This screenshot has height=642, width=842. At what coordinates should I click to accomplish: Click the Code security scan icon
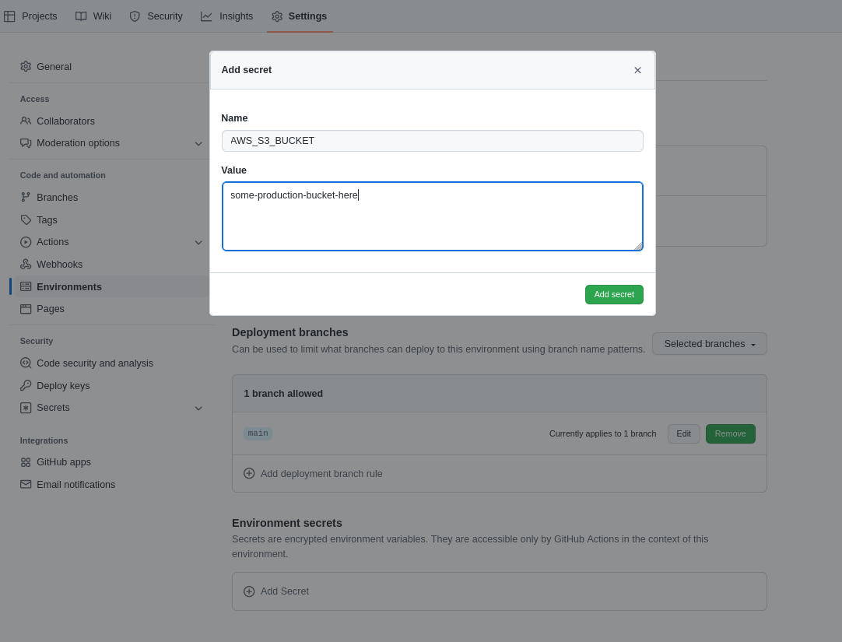[26, 363]
